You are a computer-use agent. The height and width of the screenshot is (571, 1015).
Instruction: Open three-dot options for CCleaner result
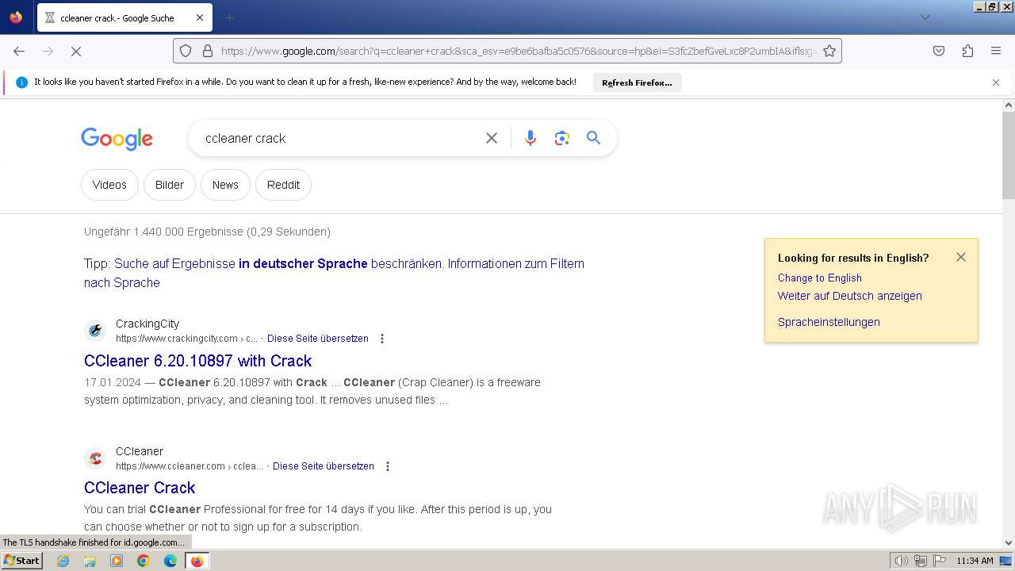(x=388, y=466)
